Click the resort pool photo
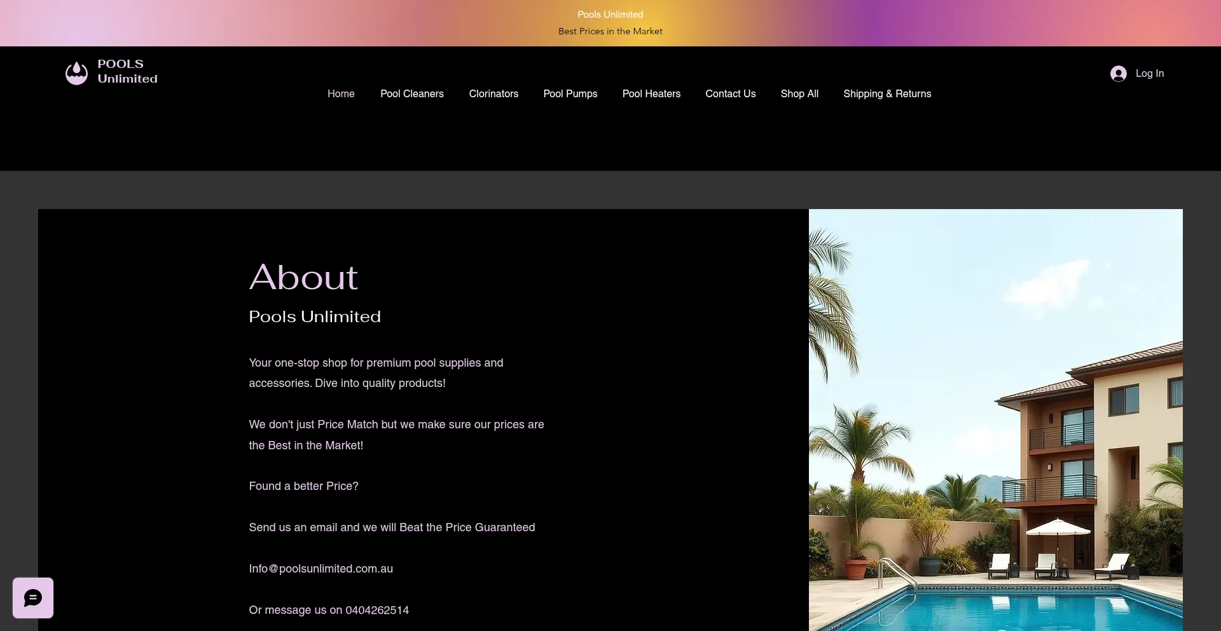 (x=995, y=419)
